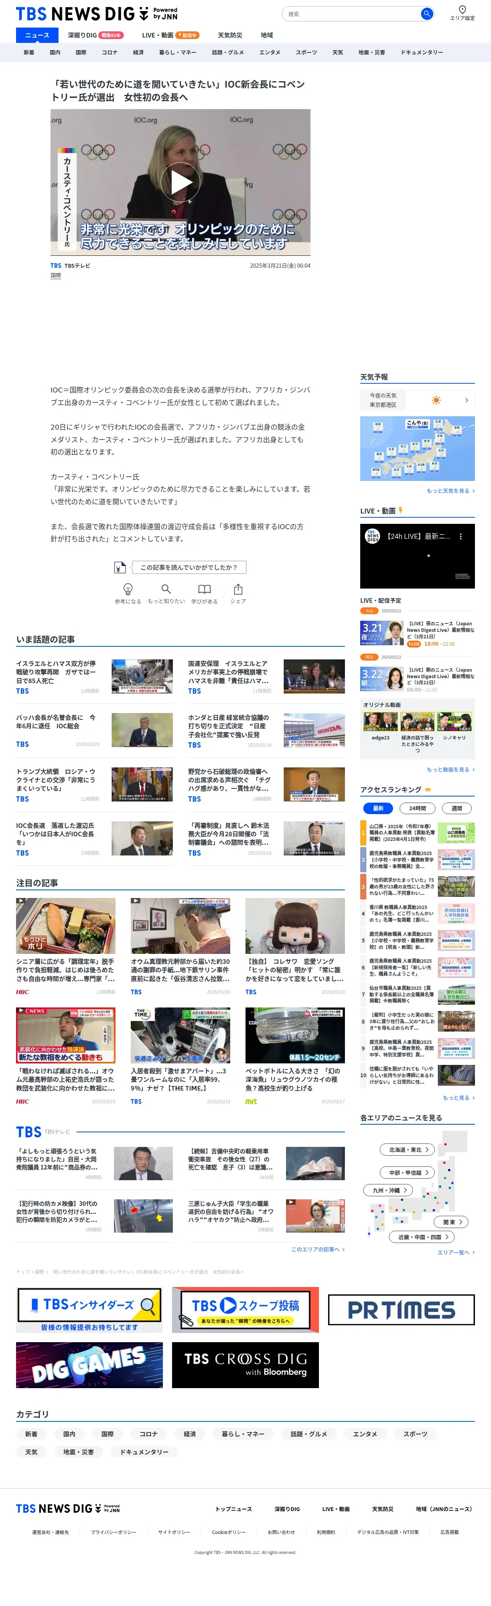Open the このエリアの記事へ link

pos(318,1249)
